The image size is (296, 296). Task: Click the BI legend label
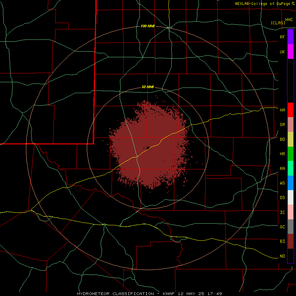[282, 241]
